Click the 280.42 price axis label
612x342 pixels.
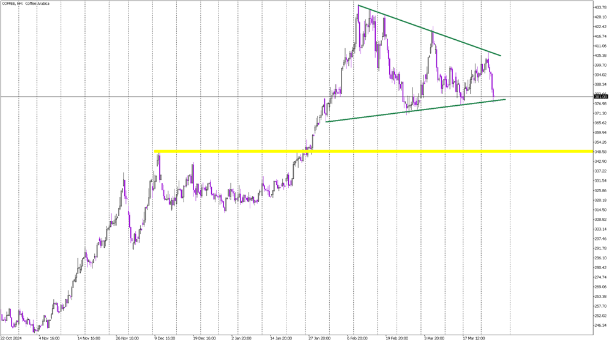coord(601,267)
